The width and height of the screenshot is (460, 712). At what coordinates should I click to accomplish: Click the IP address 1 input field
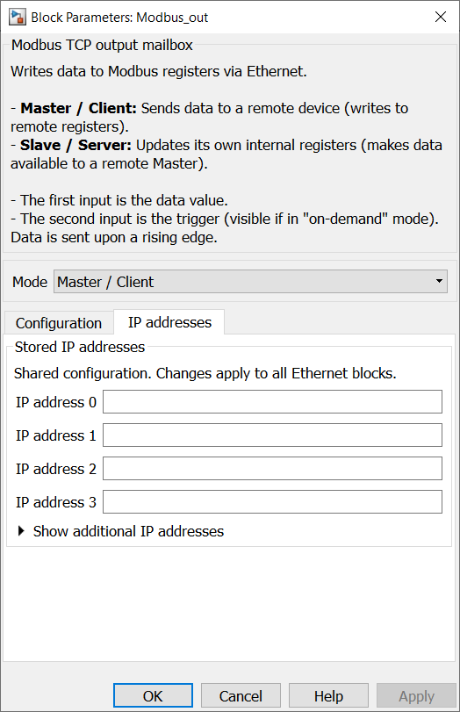272,435
